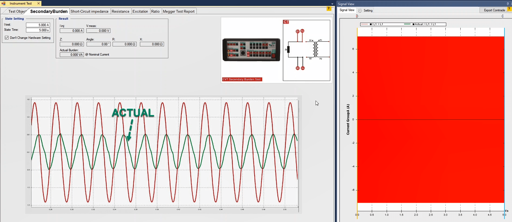Pin the Signal View panel
This screenshot has width=512, height=222.
(x=507, y=4)
